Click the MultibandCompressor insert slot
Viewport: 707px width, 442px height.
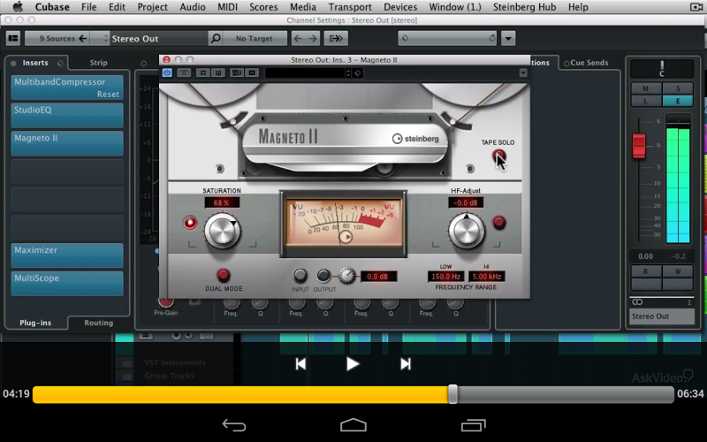[67, 88]
